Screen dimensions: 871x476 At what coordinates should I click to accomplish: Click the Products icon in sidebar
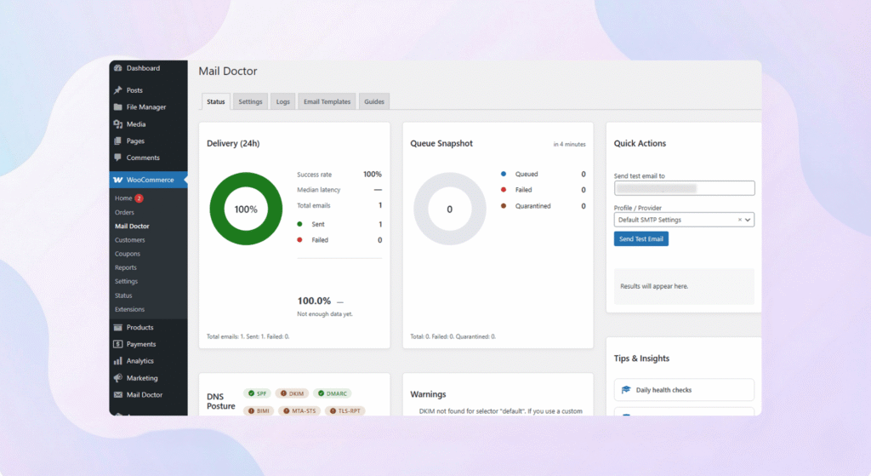point(117,327)
